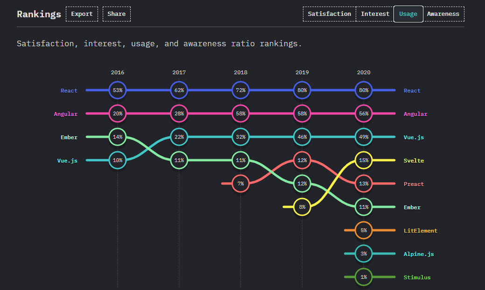Select the Usage tab
The height and width of the screenshot is (290, 485).
tap(408, 14)
